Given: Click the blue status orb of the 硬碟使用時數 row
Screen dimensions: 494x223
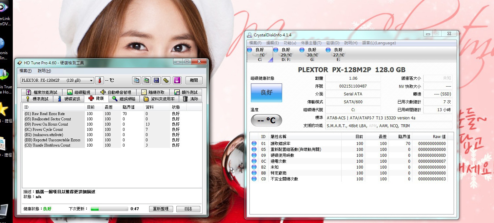Looking at the screenshot, I should pyautogui.click(x=254, y=155).
